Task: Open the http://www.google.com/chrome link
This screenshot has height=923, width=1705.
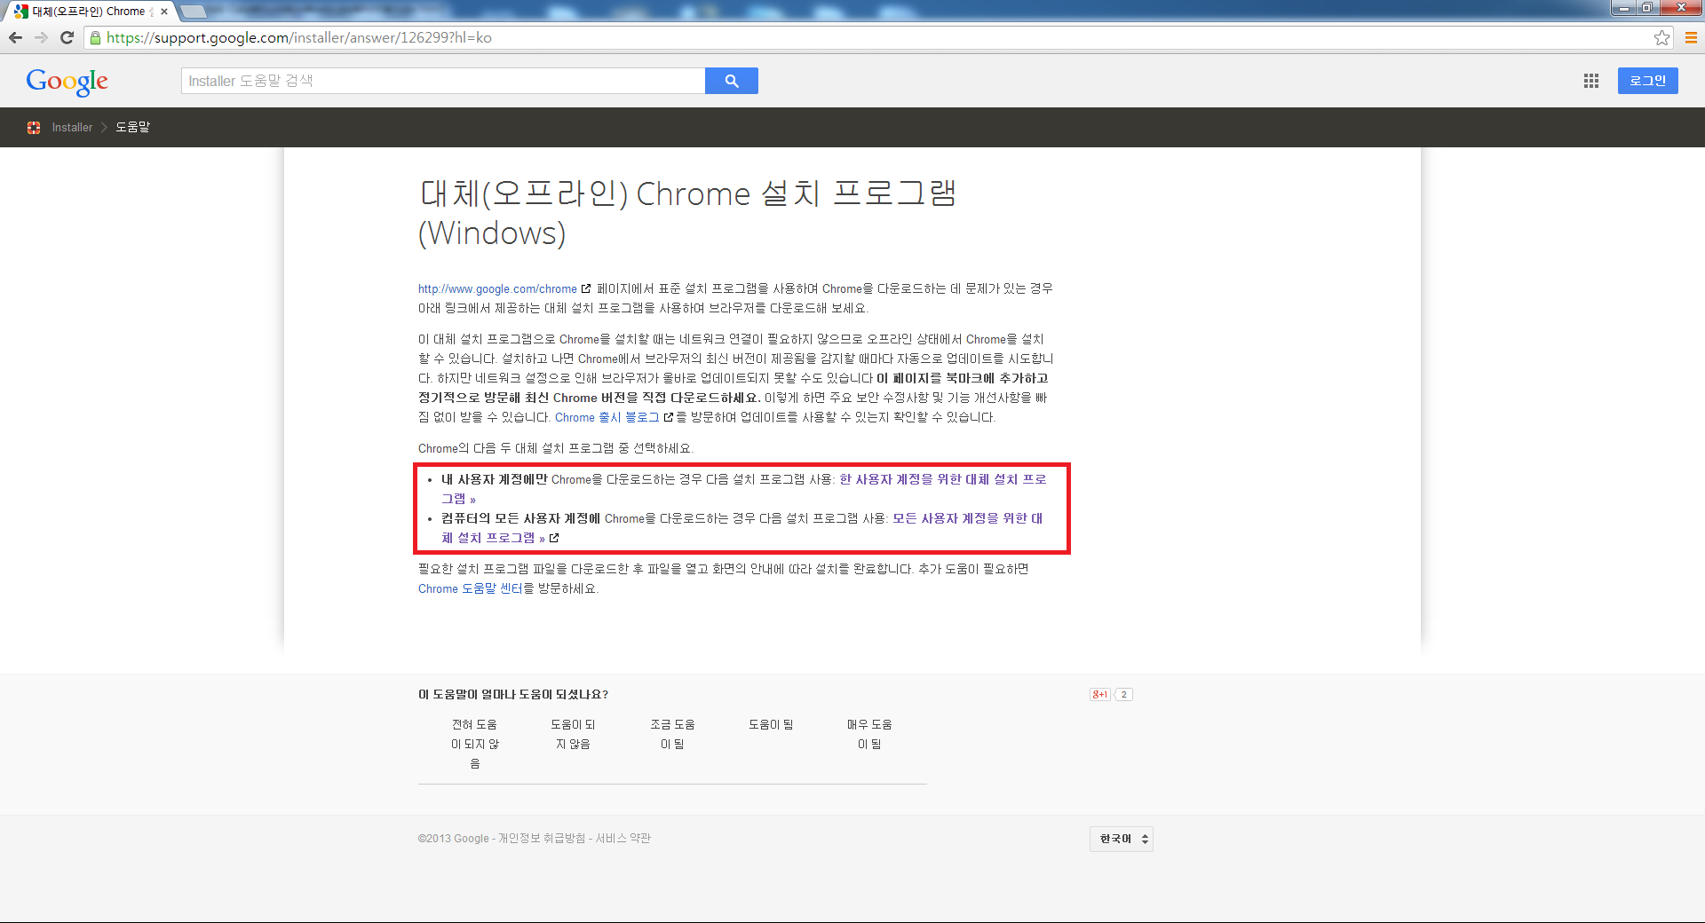Action: click(x=497, y=289)
